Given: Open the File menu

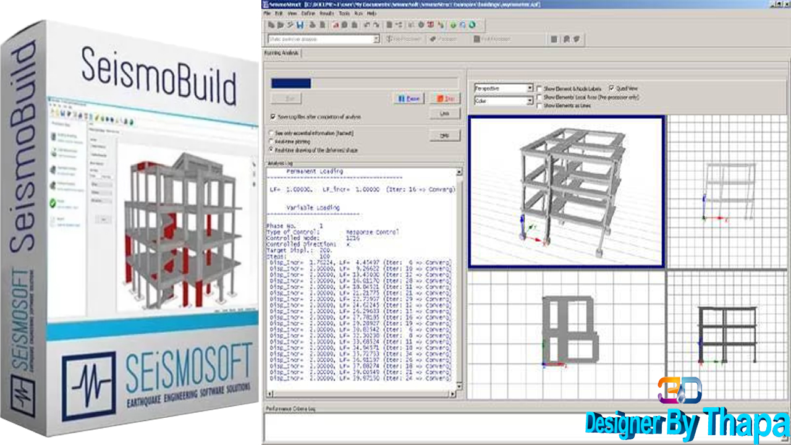Looking at the screenshot, I should coord(267,13).
